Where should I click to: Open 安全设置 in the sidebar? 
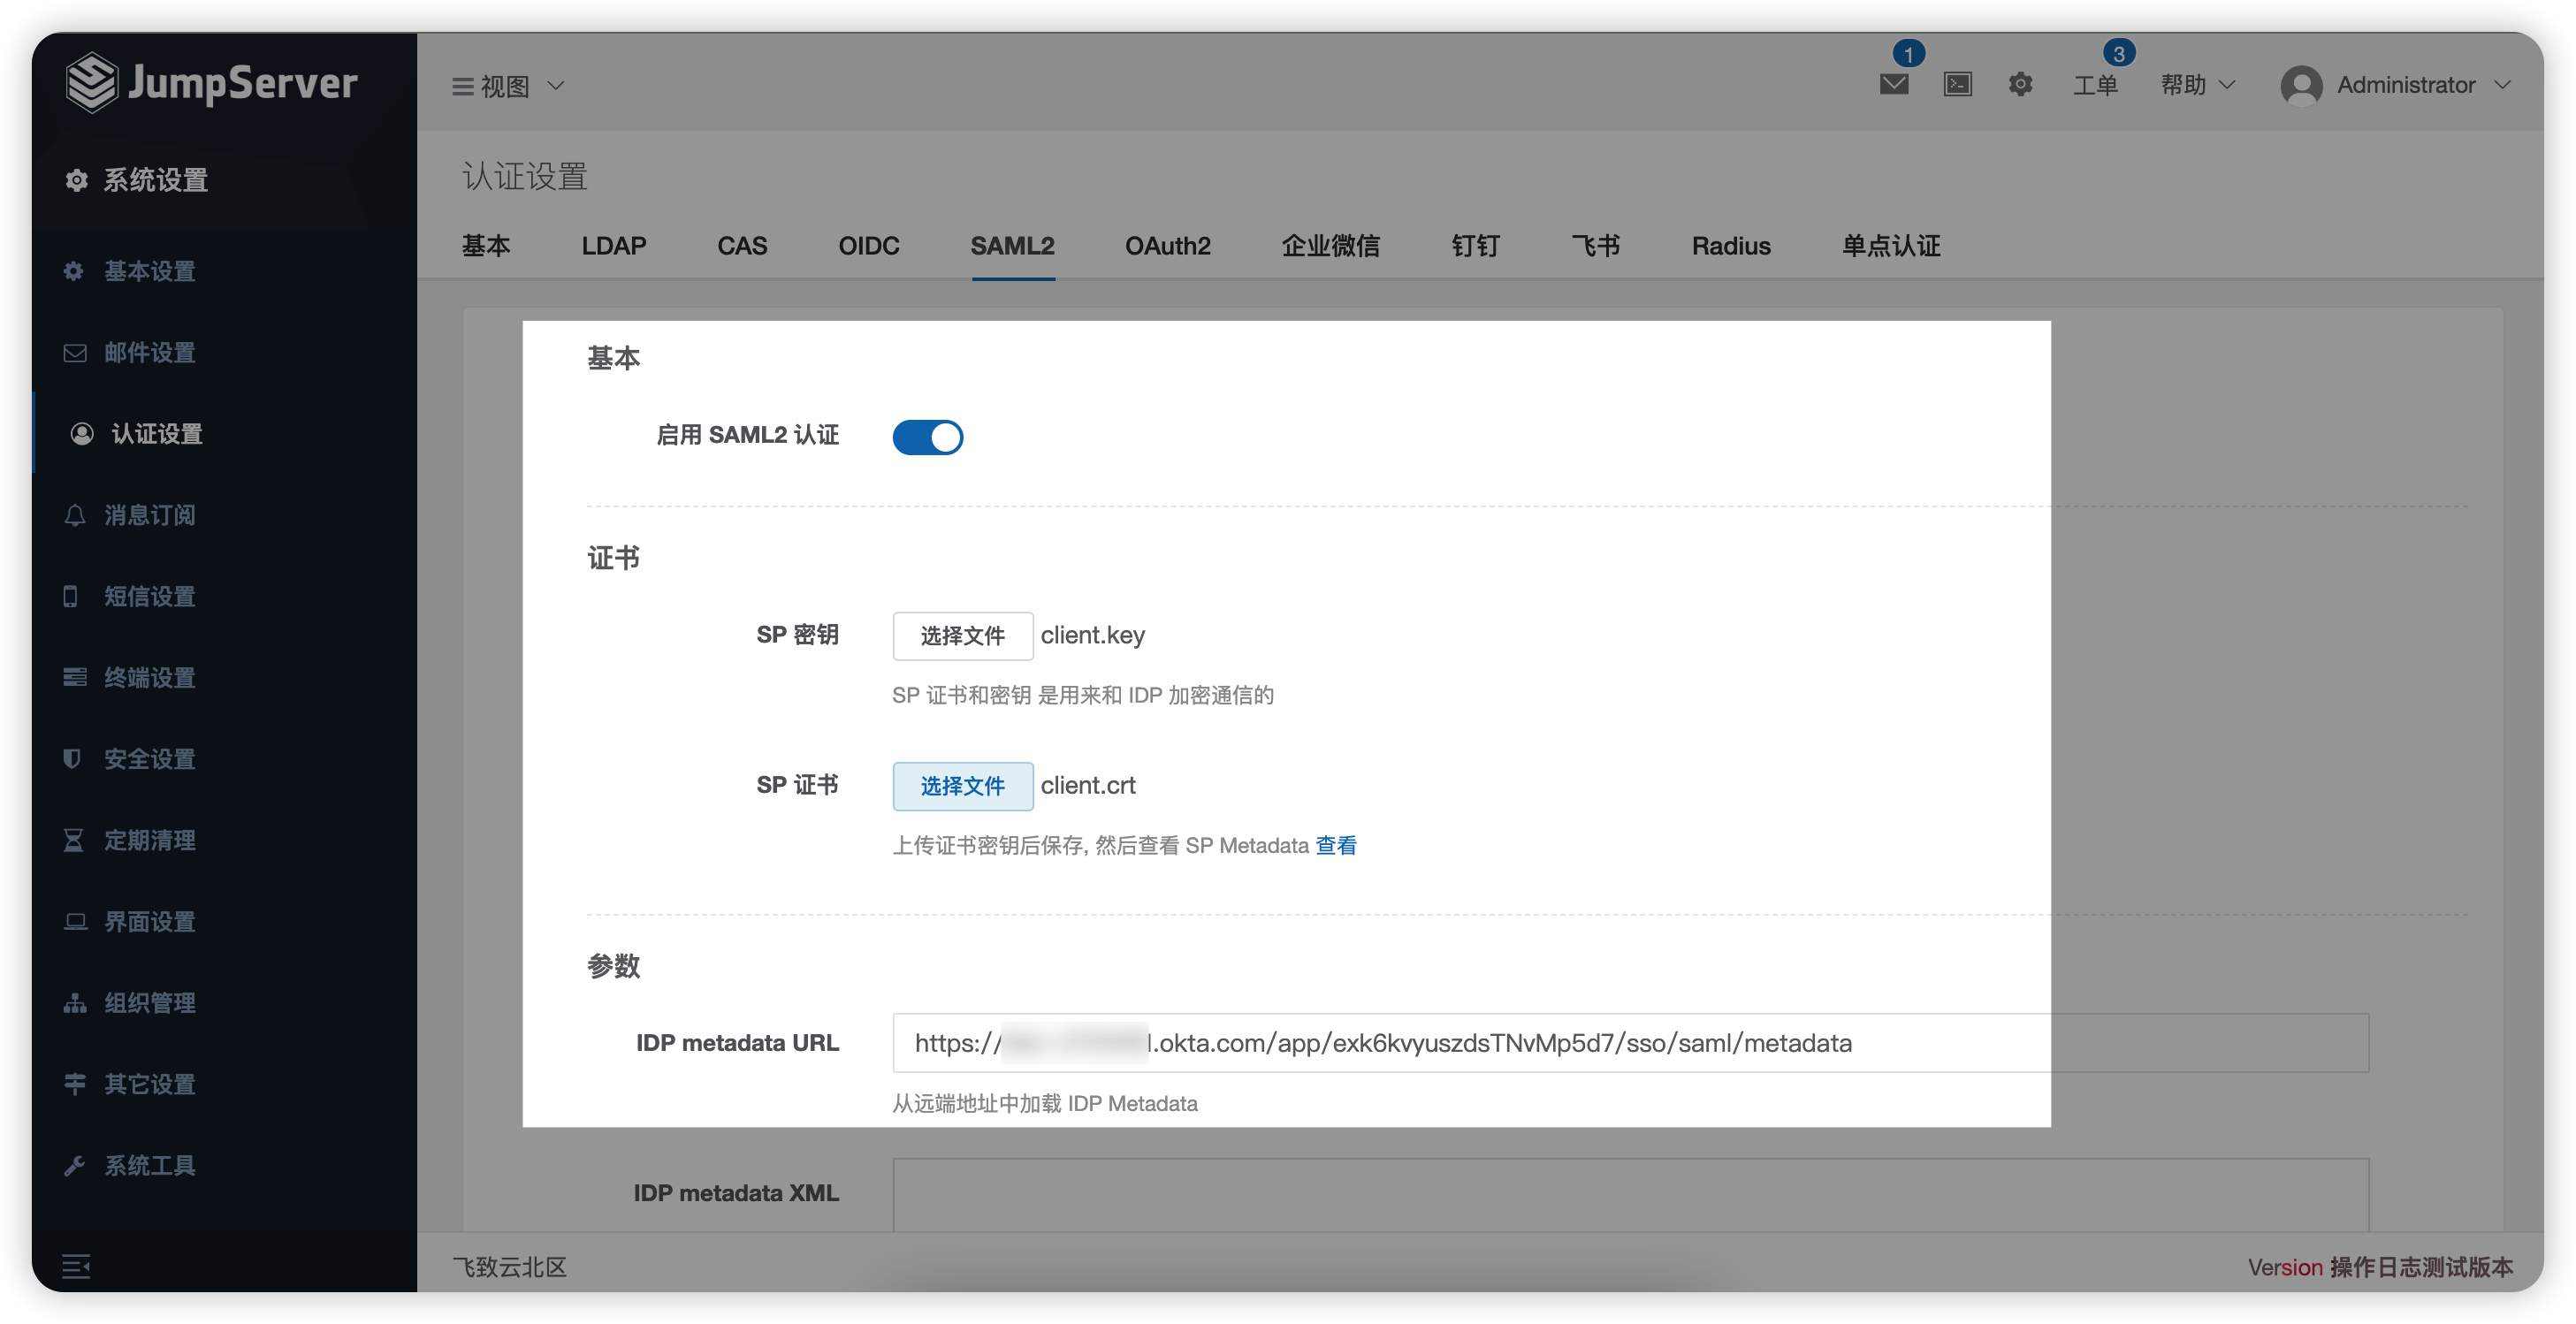[x=149, y=759]
